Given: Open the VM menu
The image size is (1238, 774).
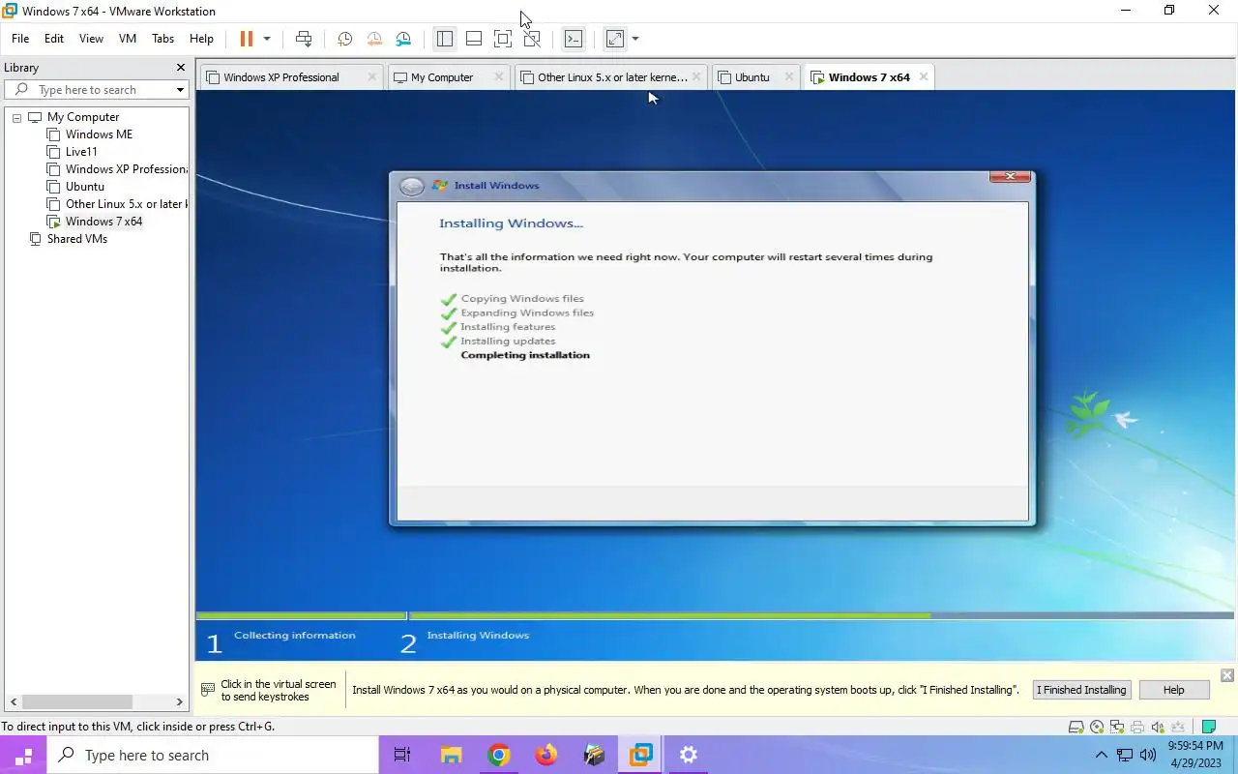Looking at the screenshot, I should click(128, 39).
